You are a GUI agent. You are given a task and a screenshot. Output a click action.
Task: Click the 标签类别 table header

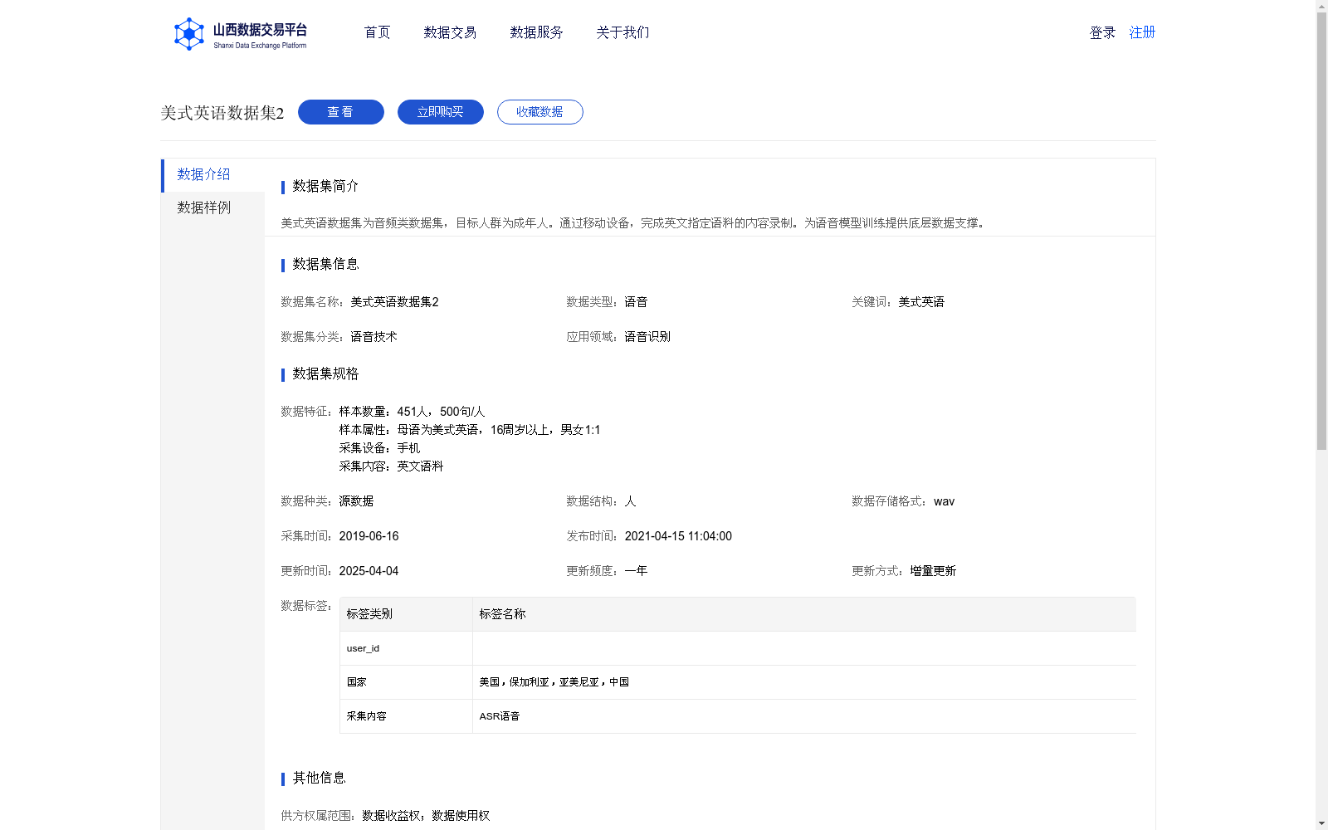[x=406, y=614]
